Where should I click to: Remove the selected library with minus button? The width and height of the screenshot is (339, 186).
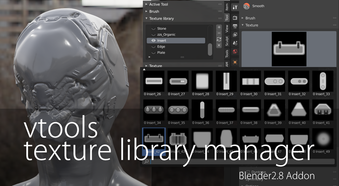pos(219,33)
